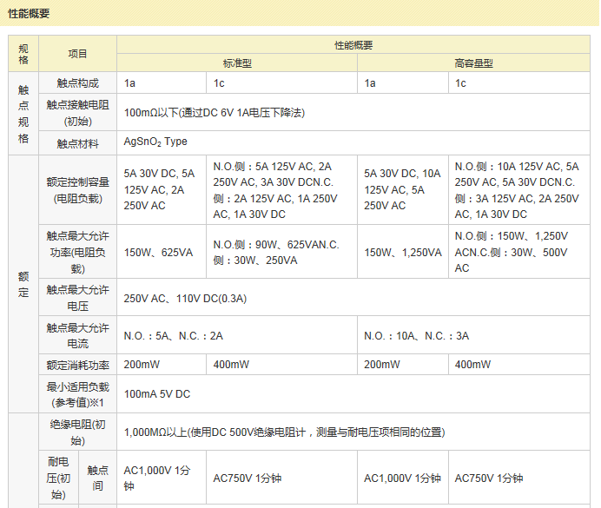
Task: Click the 绝缘电阻(初始) row label
Action: [x=78, y=432]
